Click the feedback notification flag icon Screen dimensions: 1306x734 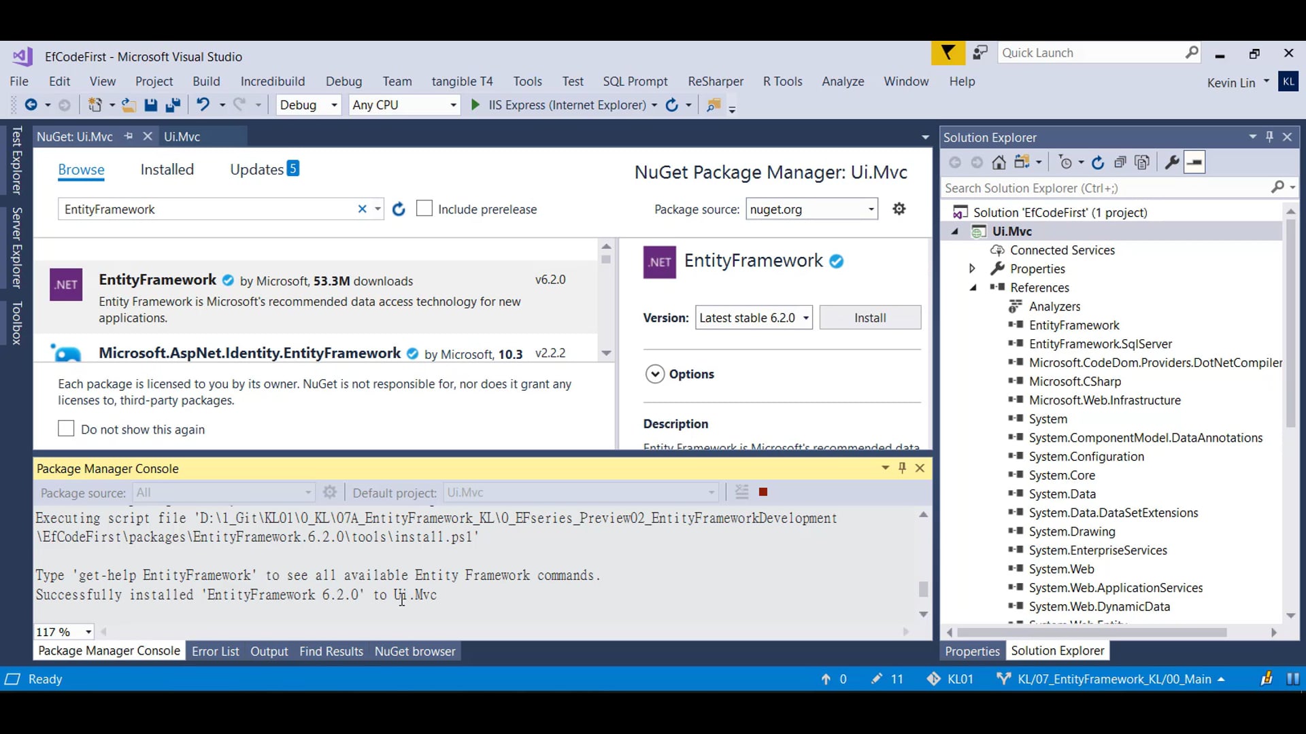(948, 53)
